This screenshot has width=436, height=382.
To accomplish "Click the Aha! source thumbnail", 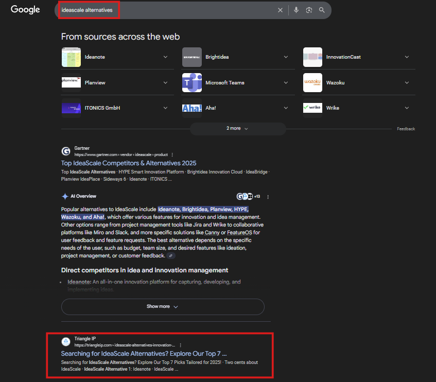I will tap(191, 108).
